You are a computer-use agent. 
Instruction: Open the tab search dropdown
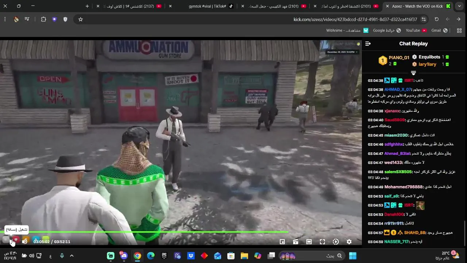pos(460,6)
